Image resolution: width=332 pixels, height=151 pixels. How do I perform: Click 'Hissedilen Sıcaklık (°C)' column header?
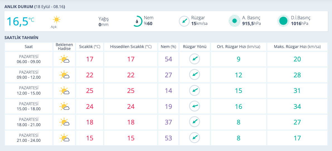click(131, 47)
